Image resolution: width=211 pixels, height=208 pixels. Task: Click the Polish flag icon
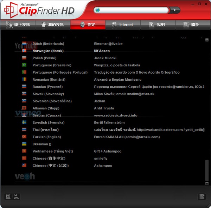pyautogui.click(x=24, y=58)
